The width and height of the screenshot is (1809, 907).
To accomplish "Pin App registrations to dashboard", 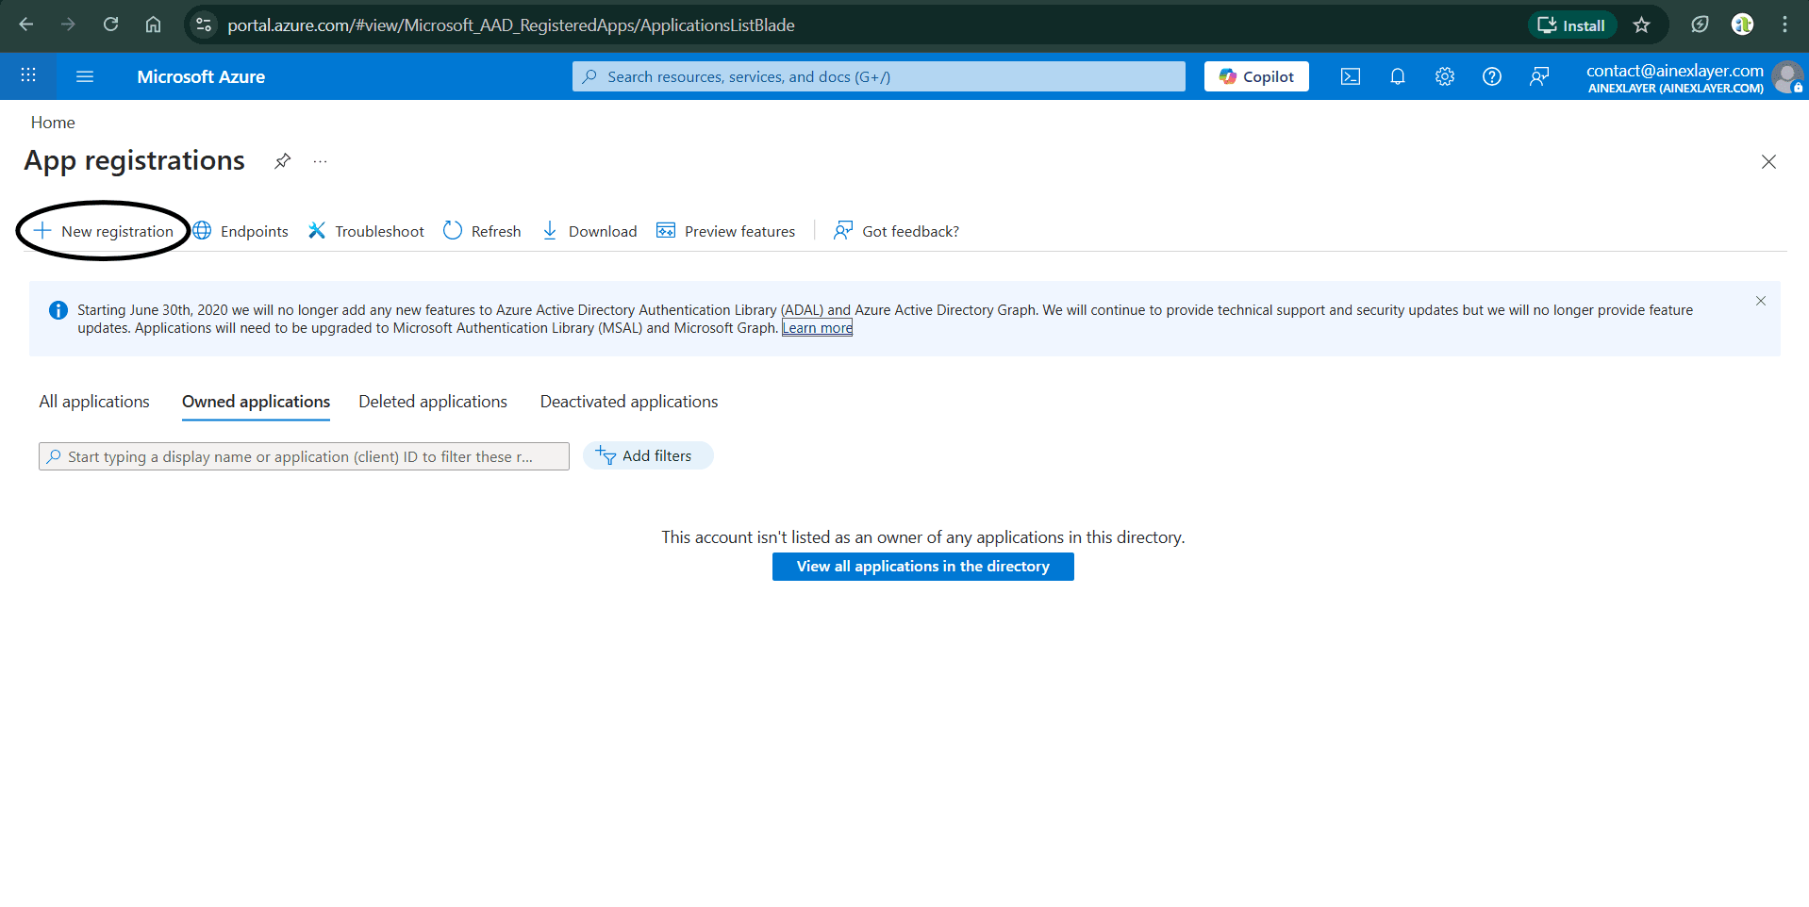I will point(281,161).
